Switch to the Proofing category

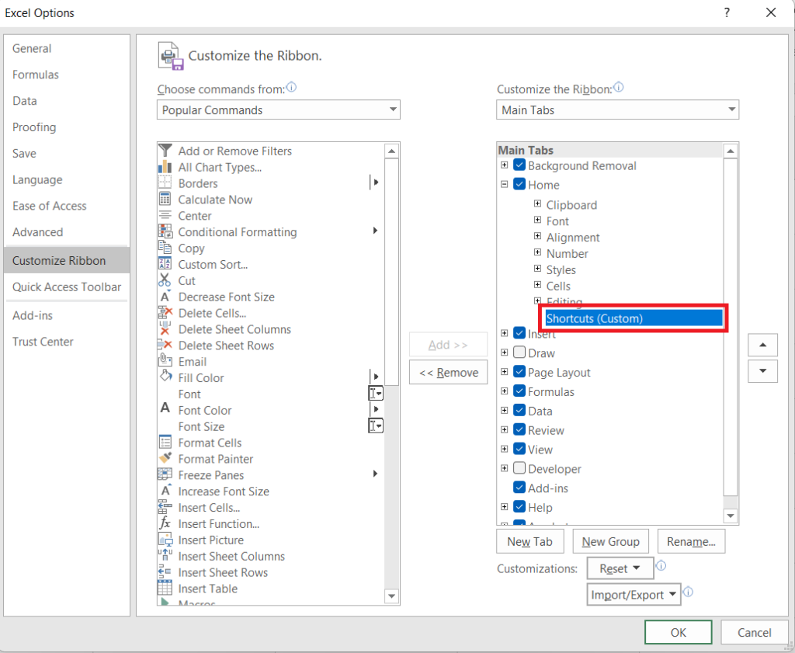point(34,127)
